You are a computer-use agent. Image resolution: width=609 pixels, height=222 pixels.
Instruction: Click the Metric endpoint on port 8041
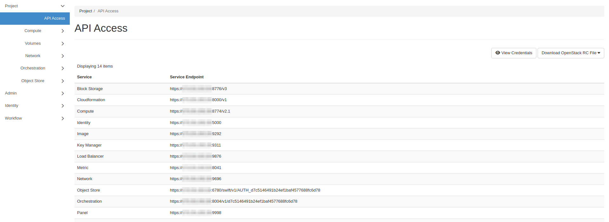pyautogui.click(x=195, y=168)
